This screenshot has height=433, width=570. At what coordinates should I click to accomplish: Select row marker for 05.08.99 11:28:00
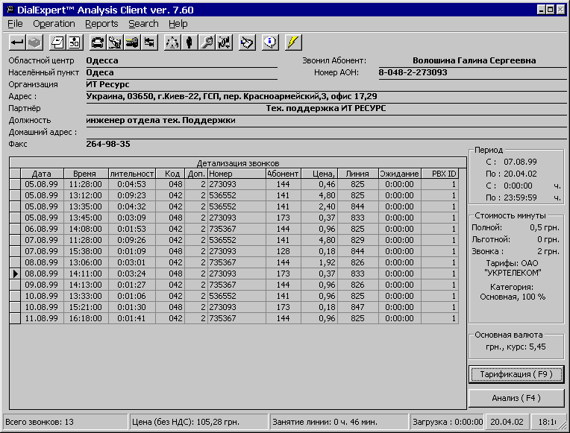[15, 184]
